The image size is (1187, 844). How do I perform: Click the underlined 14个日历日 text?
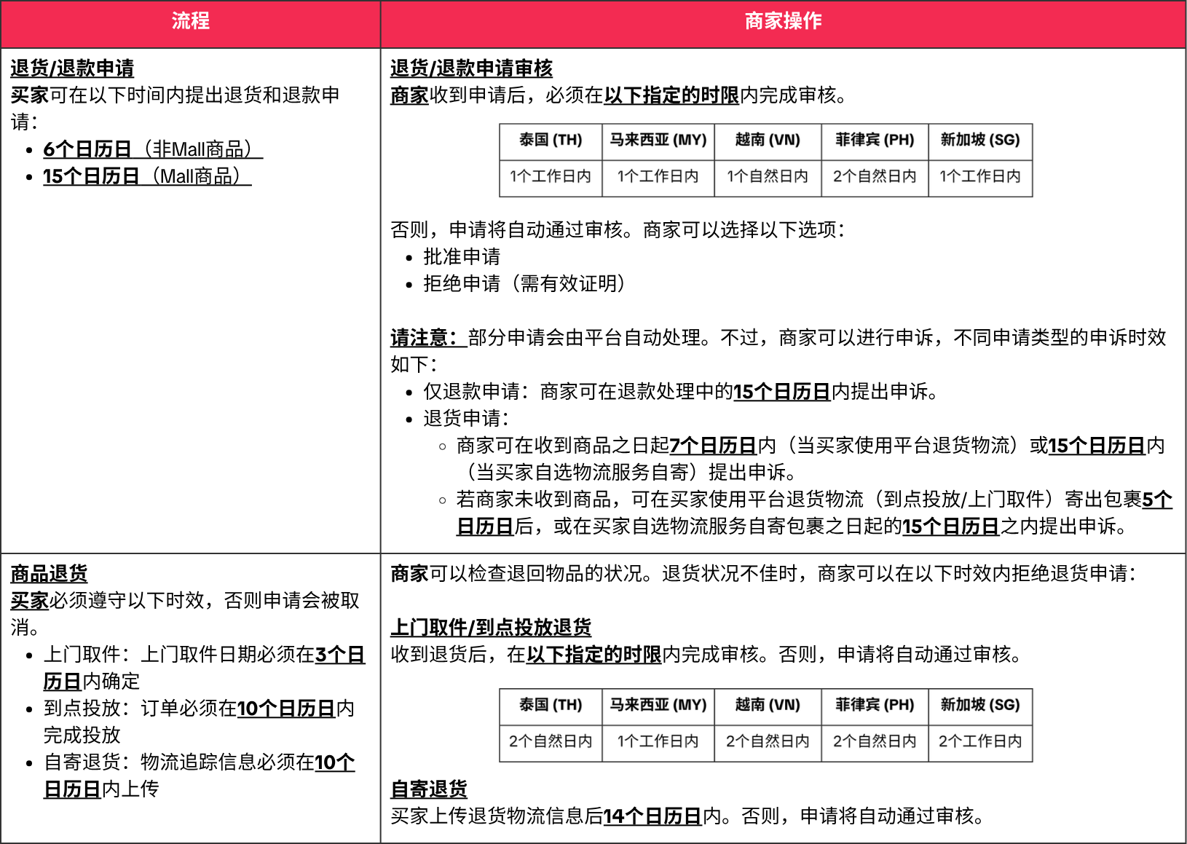click(652, 816)
